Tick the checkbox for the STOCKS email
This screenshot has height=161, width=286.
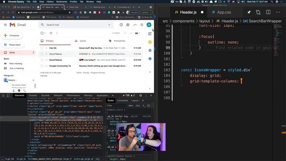(42, 54)
